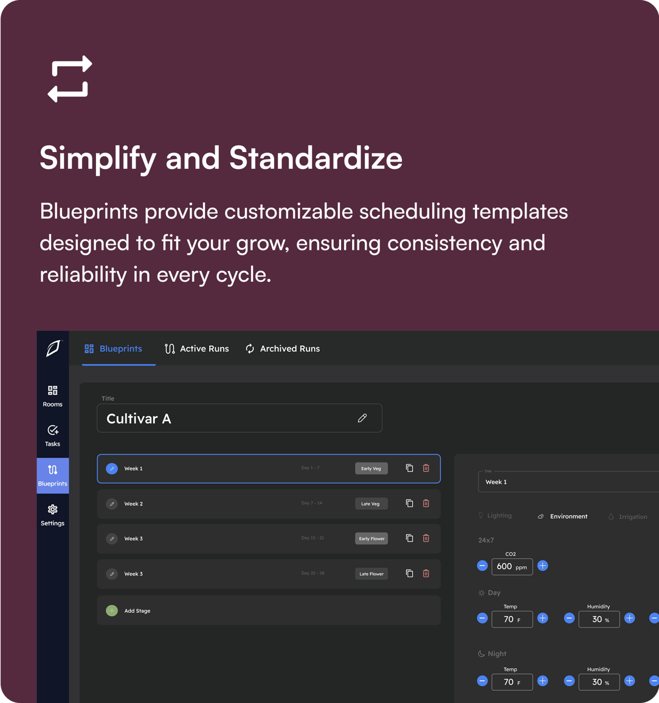Increase Night Humidity value
Image resolution: width=659 pixels, height=703 pixels.
click(629, 681)
